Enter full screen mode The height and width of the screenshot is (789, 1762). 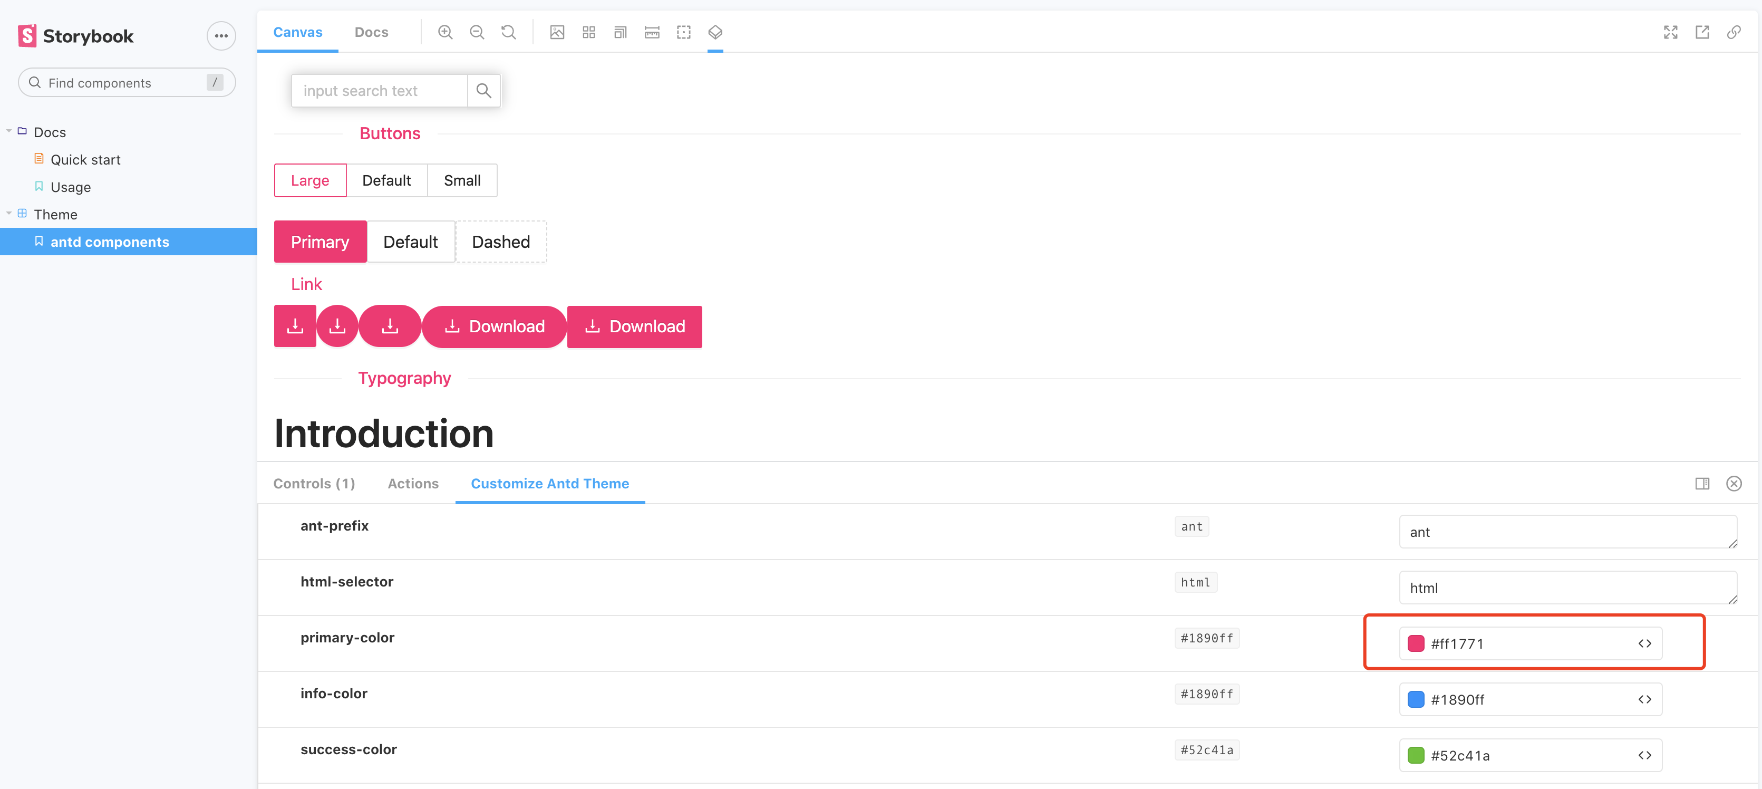1670,32
